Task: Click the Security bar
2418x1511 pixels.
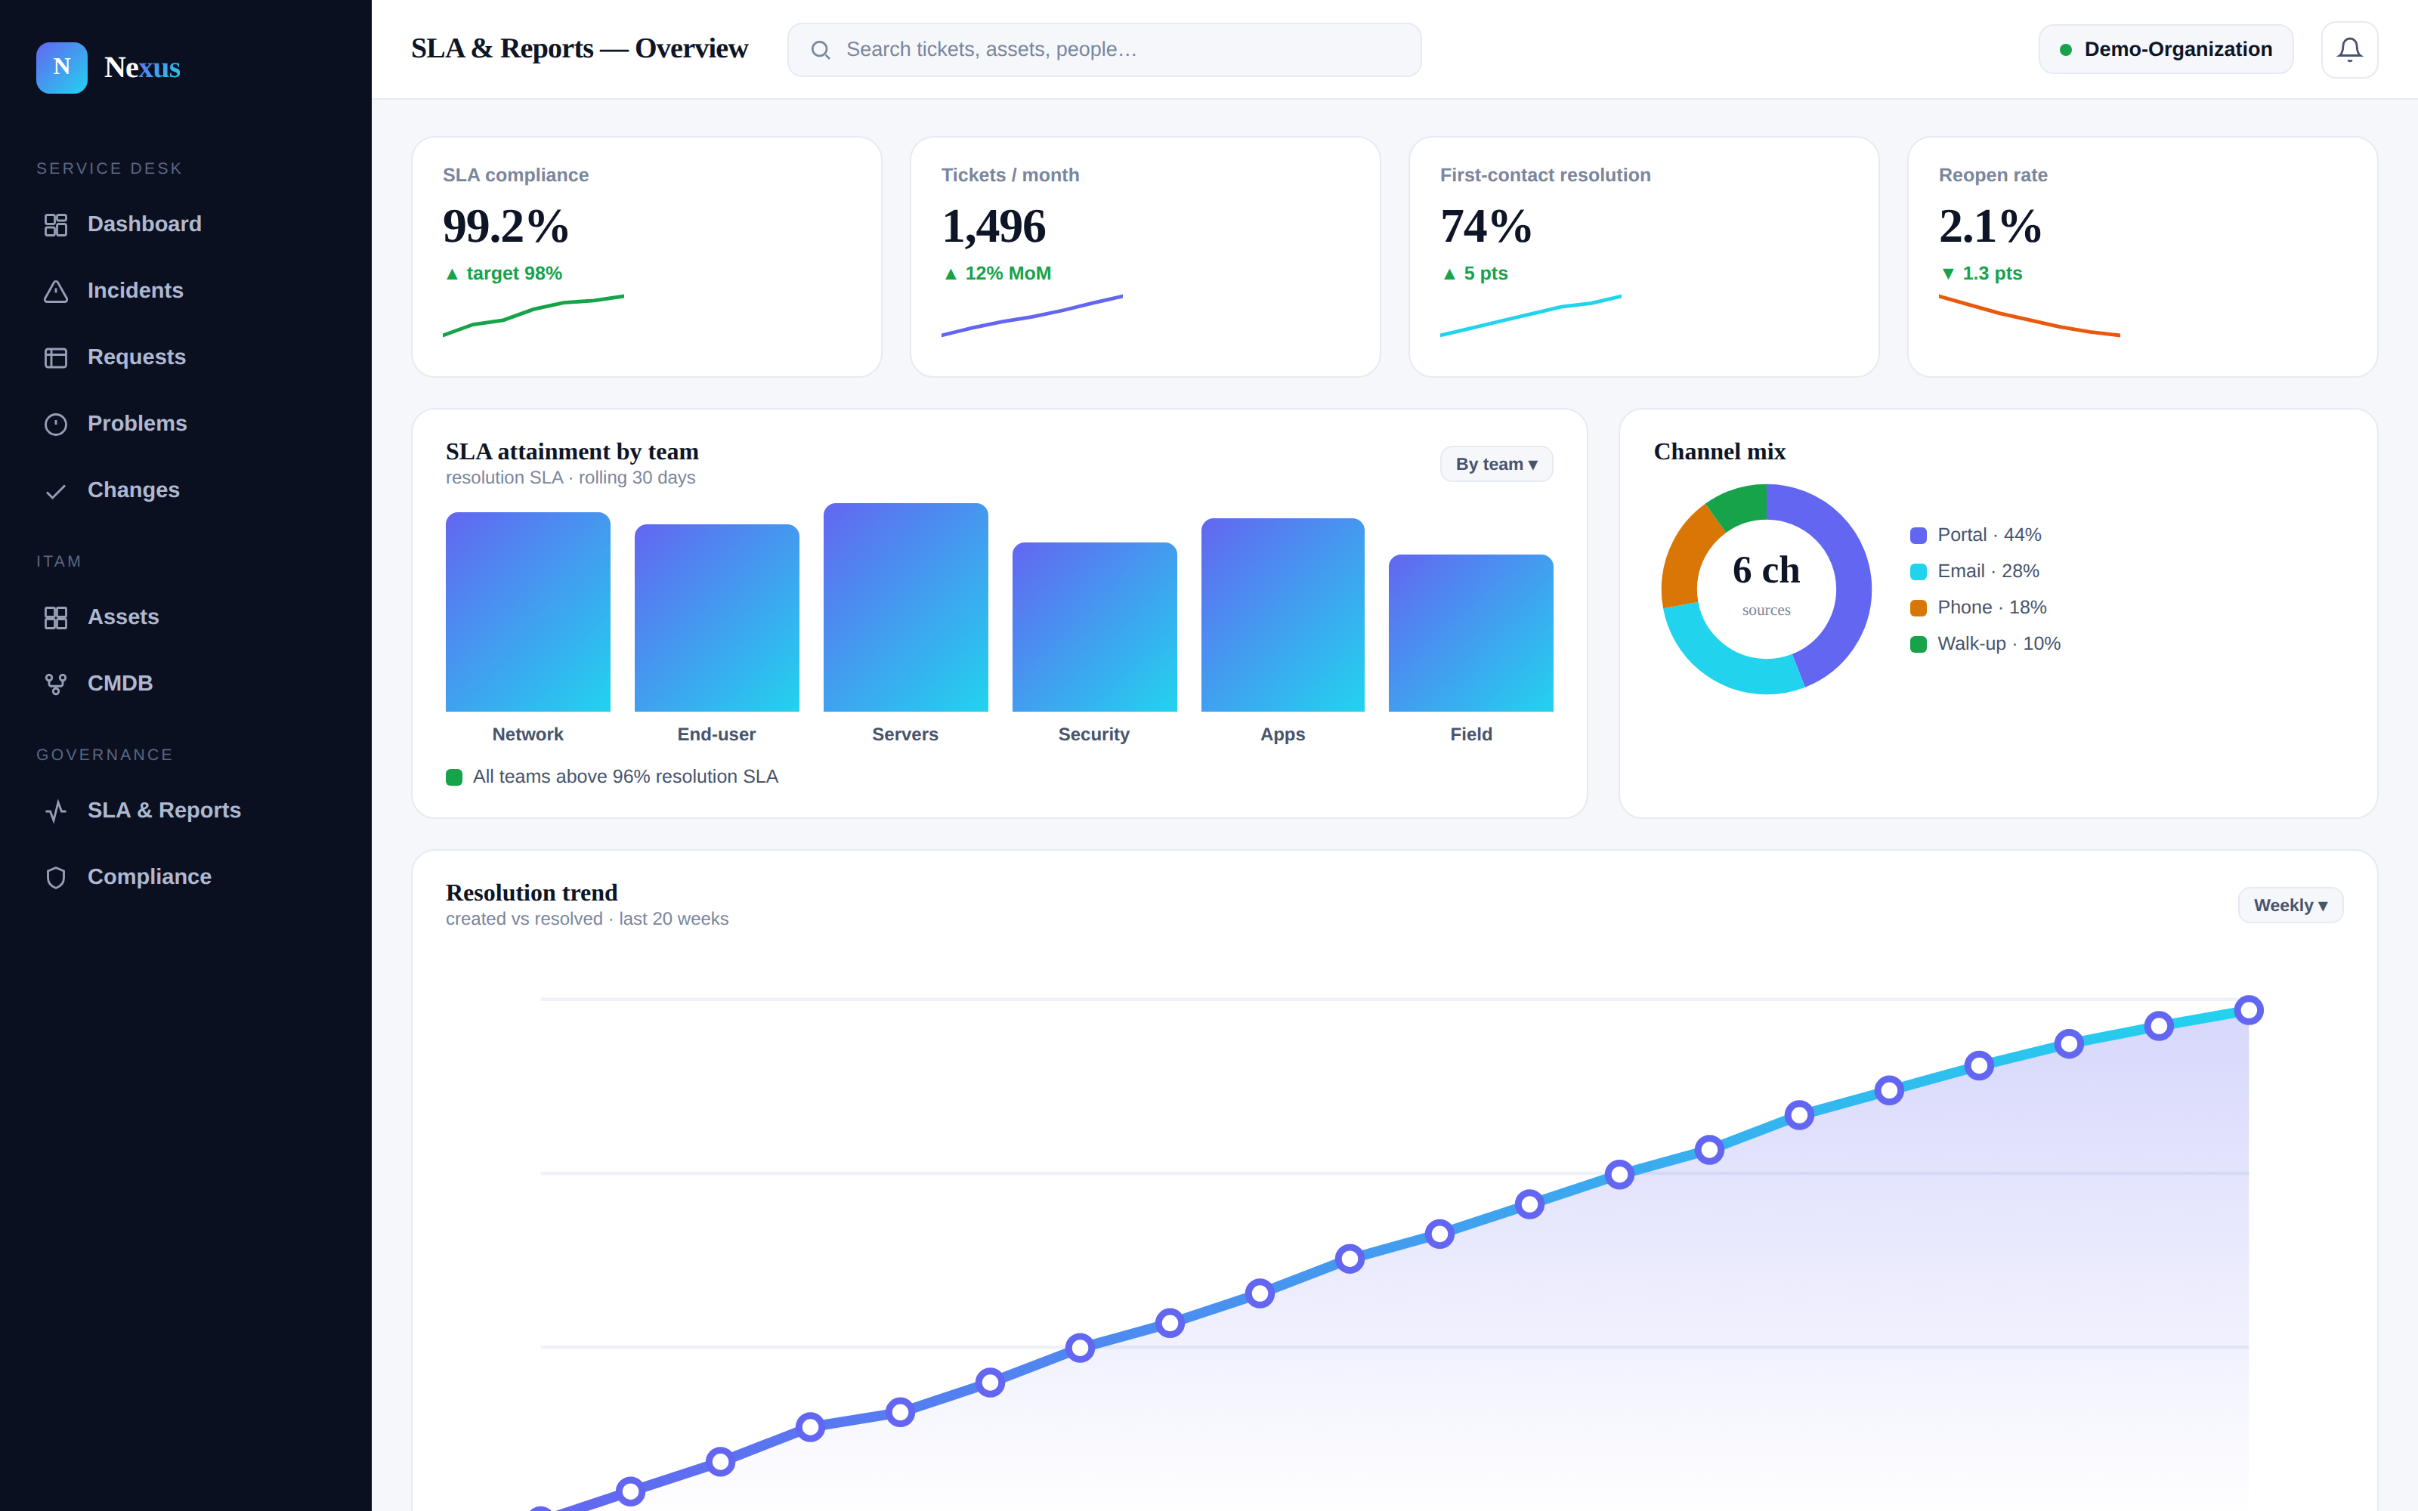Action: click(1094, 626)
